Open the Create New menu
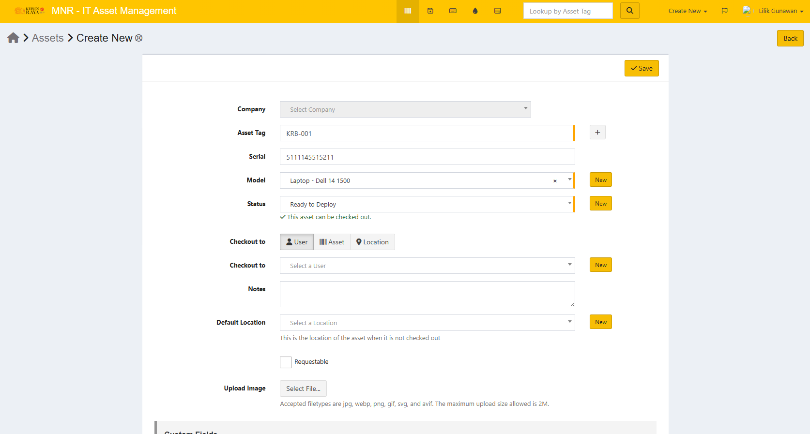Image resolution: width=810 pixels, height=434 pixels. (x=688, y=11)
